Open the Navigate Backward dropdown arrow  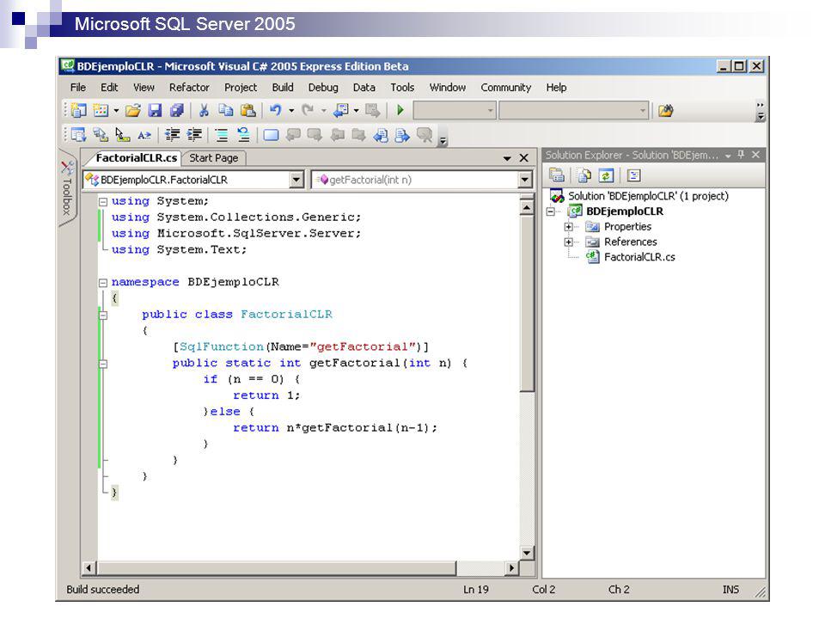356,111
